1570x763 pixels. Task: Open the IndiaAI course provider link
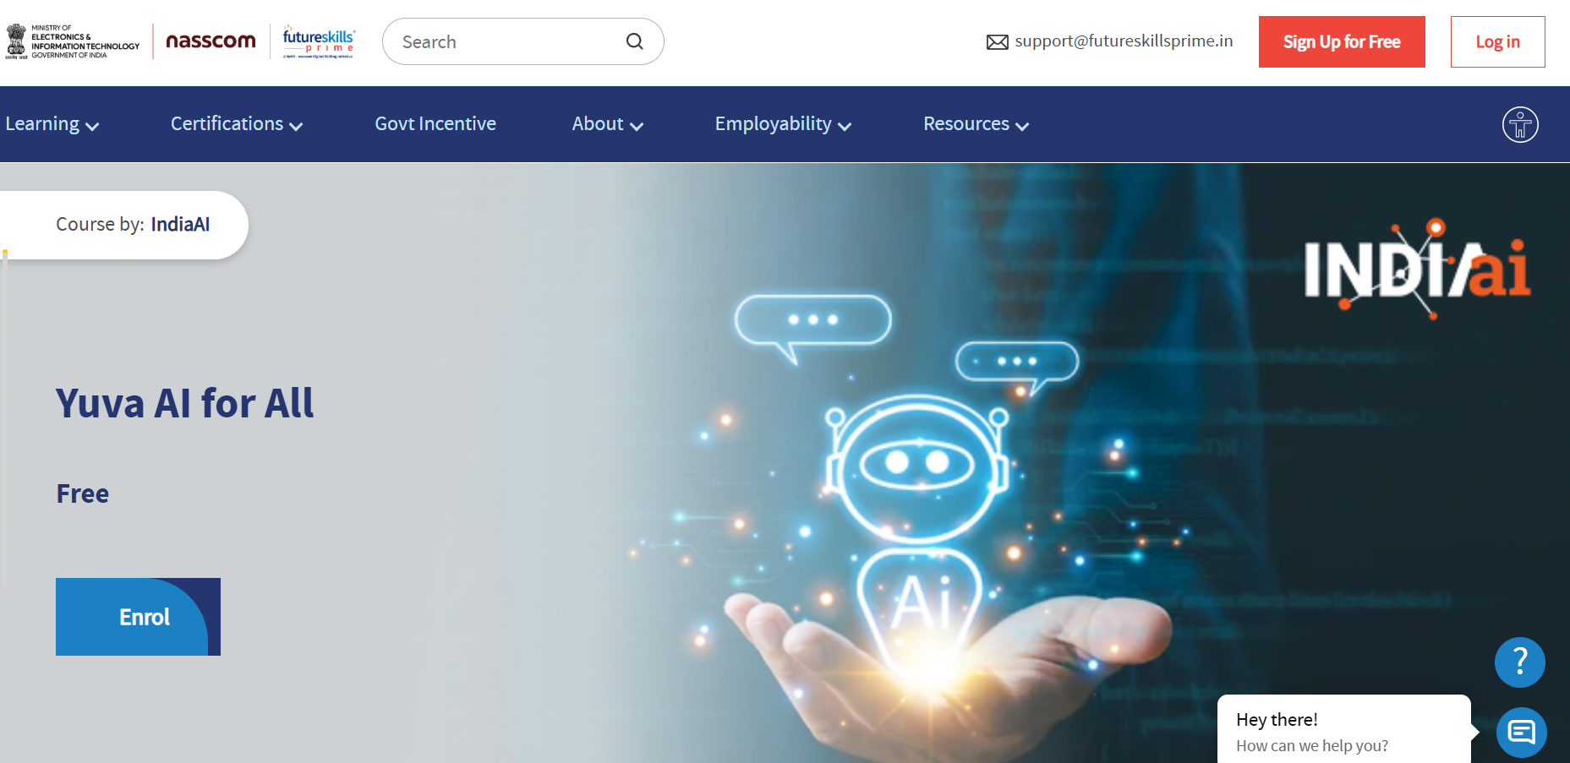pos(180,224)
